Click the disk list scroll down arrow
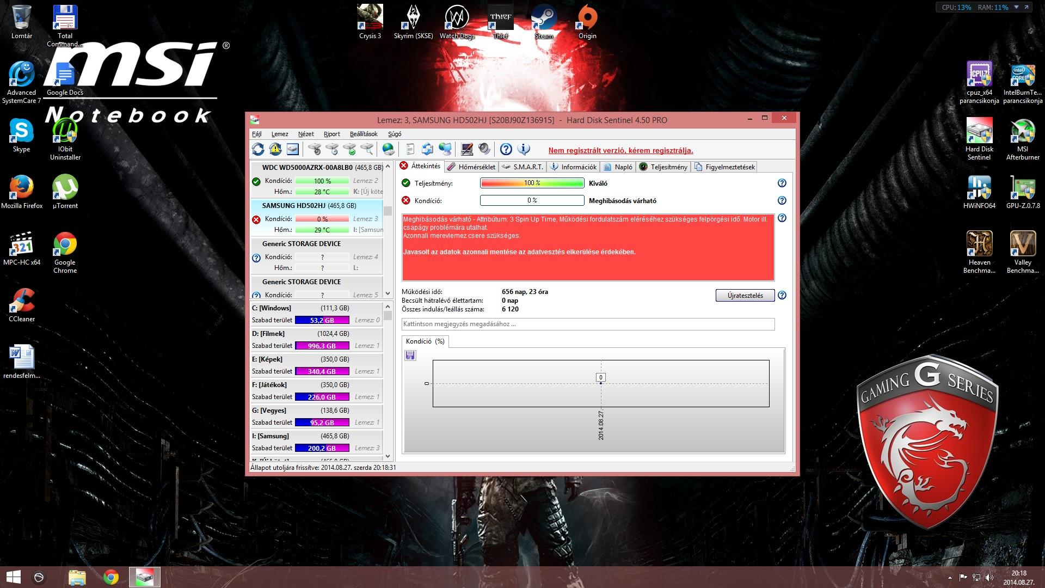The width and height of the screenshot is (1045, 588). (388, 293)
